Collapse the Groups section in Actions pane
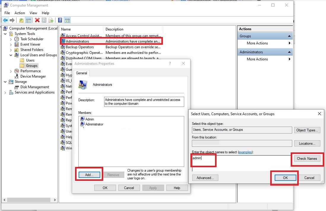 (x=289, y=36)
